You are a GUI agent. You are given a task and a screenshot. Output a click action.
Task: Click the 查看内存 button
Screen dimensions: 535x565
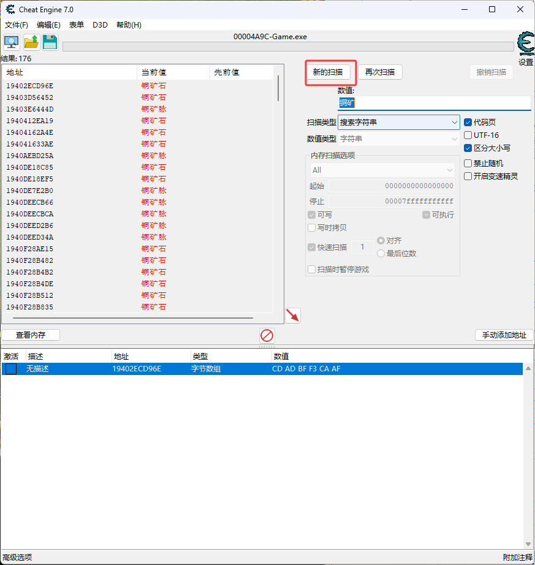[x=31, y=335]
